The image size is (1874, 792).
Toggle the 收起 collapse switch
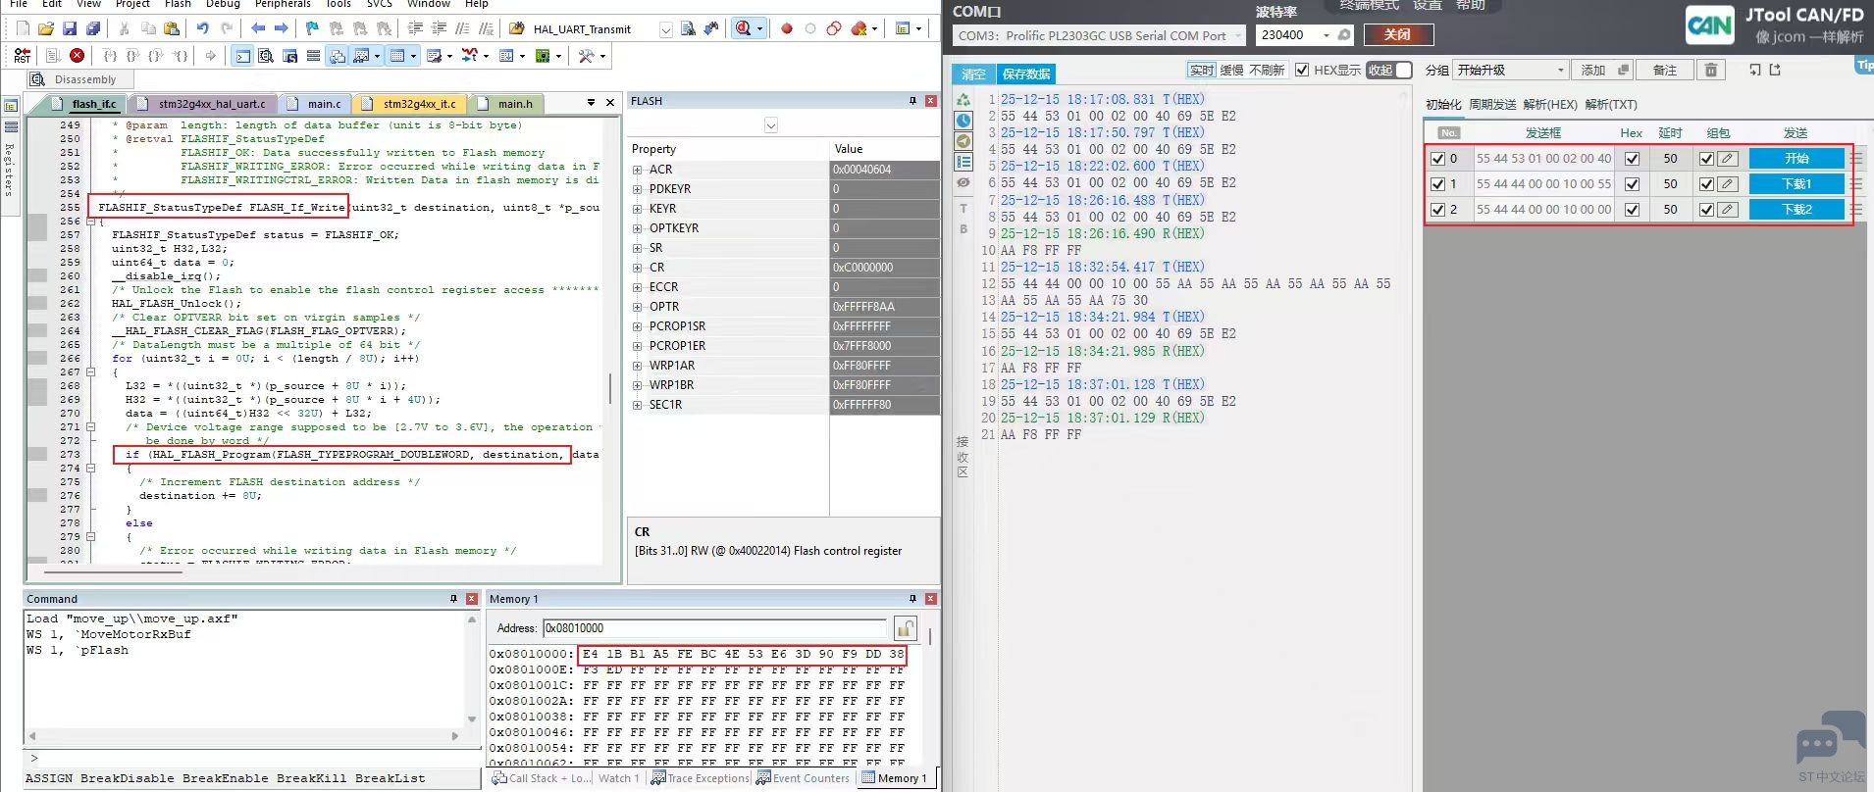(1389, 70)
